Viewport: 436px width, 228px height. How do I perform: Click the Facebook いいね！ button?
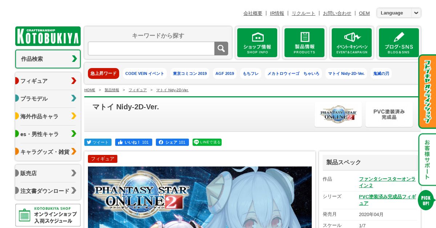tap(133, 142)
